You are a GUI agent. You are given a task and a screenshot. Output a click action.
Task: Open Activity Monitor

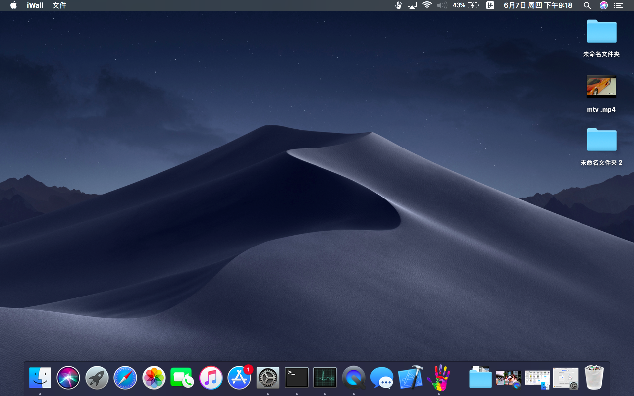point(324,377)
